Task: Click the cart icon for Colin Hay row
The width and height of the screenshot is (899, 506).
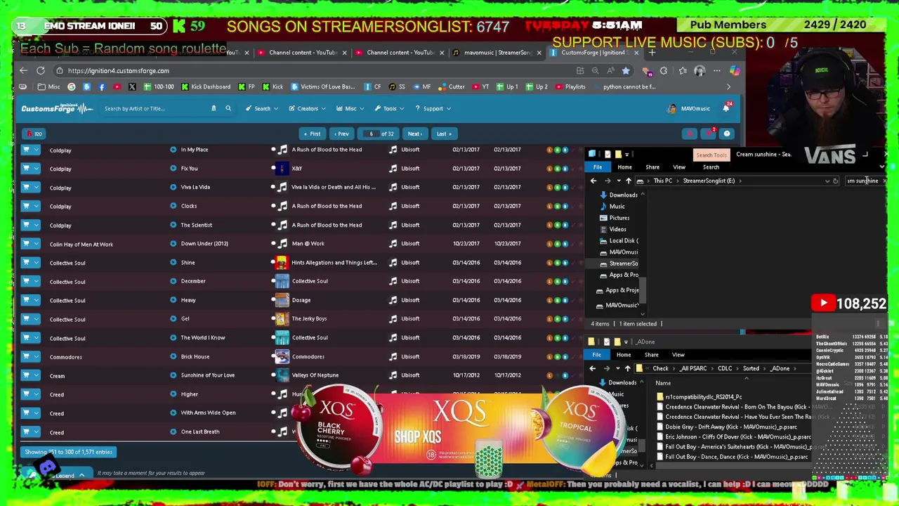Action: tap(27, 244)
